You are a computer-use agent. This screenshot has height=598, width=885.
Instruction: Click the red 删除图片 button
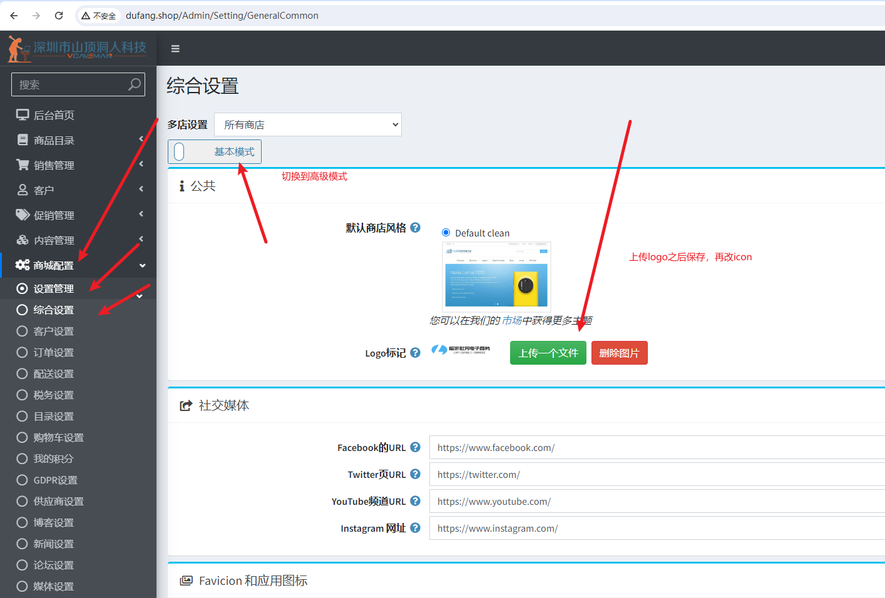[x=619, y=353]
